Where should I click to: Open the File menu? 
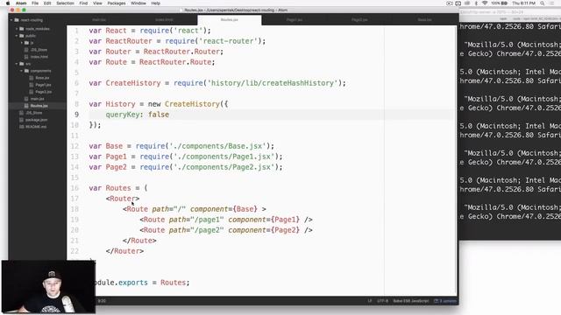(35, 3)
